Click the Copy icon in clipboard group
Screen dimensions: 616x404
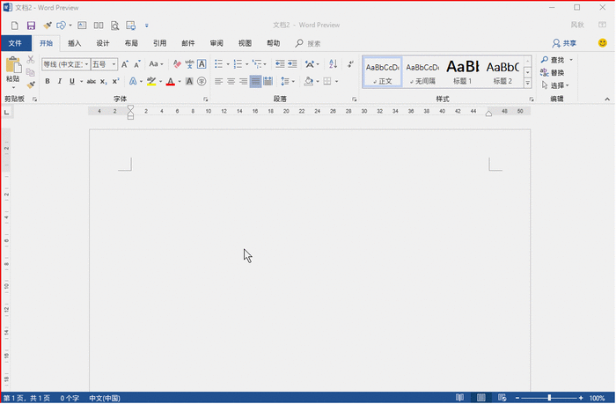pos(30,72)
